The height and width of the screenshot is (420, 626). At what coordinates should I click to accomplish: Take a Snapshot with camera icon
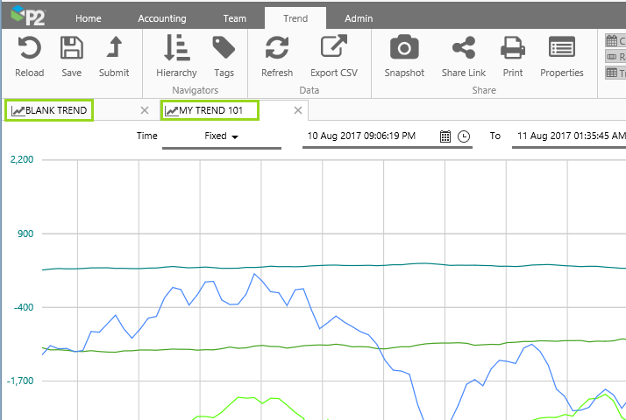click(403, 48)
